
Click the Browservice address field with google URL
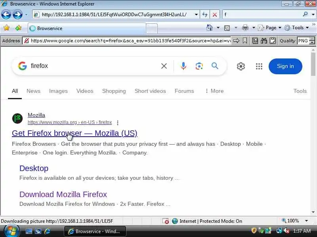(127, 41)
